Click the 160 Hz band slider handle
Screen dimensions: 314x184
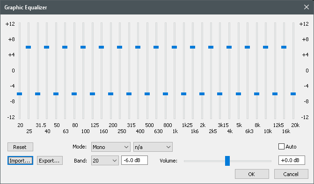point(102,47)
